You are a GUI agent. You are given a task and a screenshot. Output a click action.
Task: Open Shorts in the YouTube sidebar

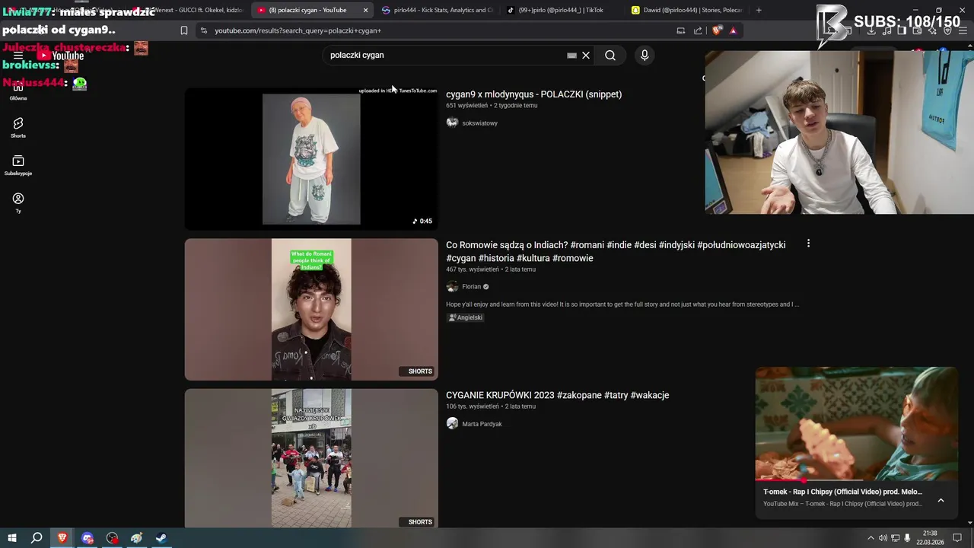(x=18, y=128)
